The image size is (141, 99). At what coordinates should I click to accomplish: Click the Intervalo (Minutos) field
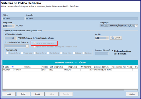click(x=102, y=54)
